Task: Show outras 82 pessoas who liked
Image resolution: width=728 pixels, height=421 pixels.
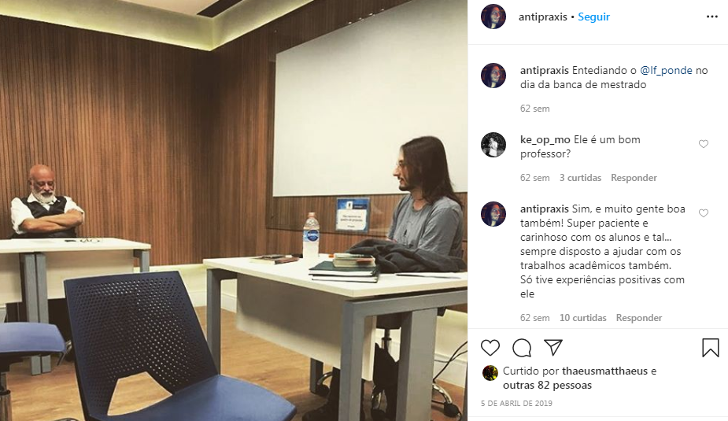Action: pos(548,386)
